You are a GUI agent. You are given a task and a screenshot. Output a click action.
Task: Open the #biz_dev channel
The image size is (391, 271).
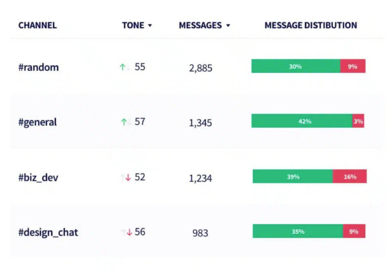pos(38,178)
